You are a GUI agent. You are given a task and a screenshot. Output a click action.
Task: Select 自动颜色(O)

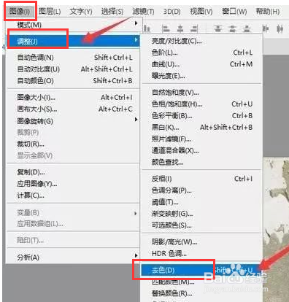(x=73, y=80)
